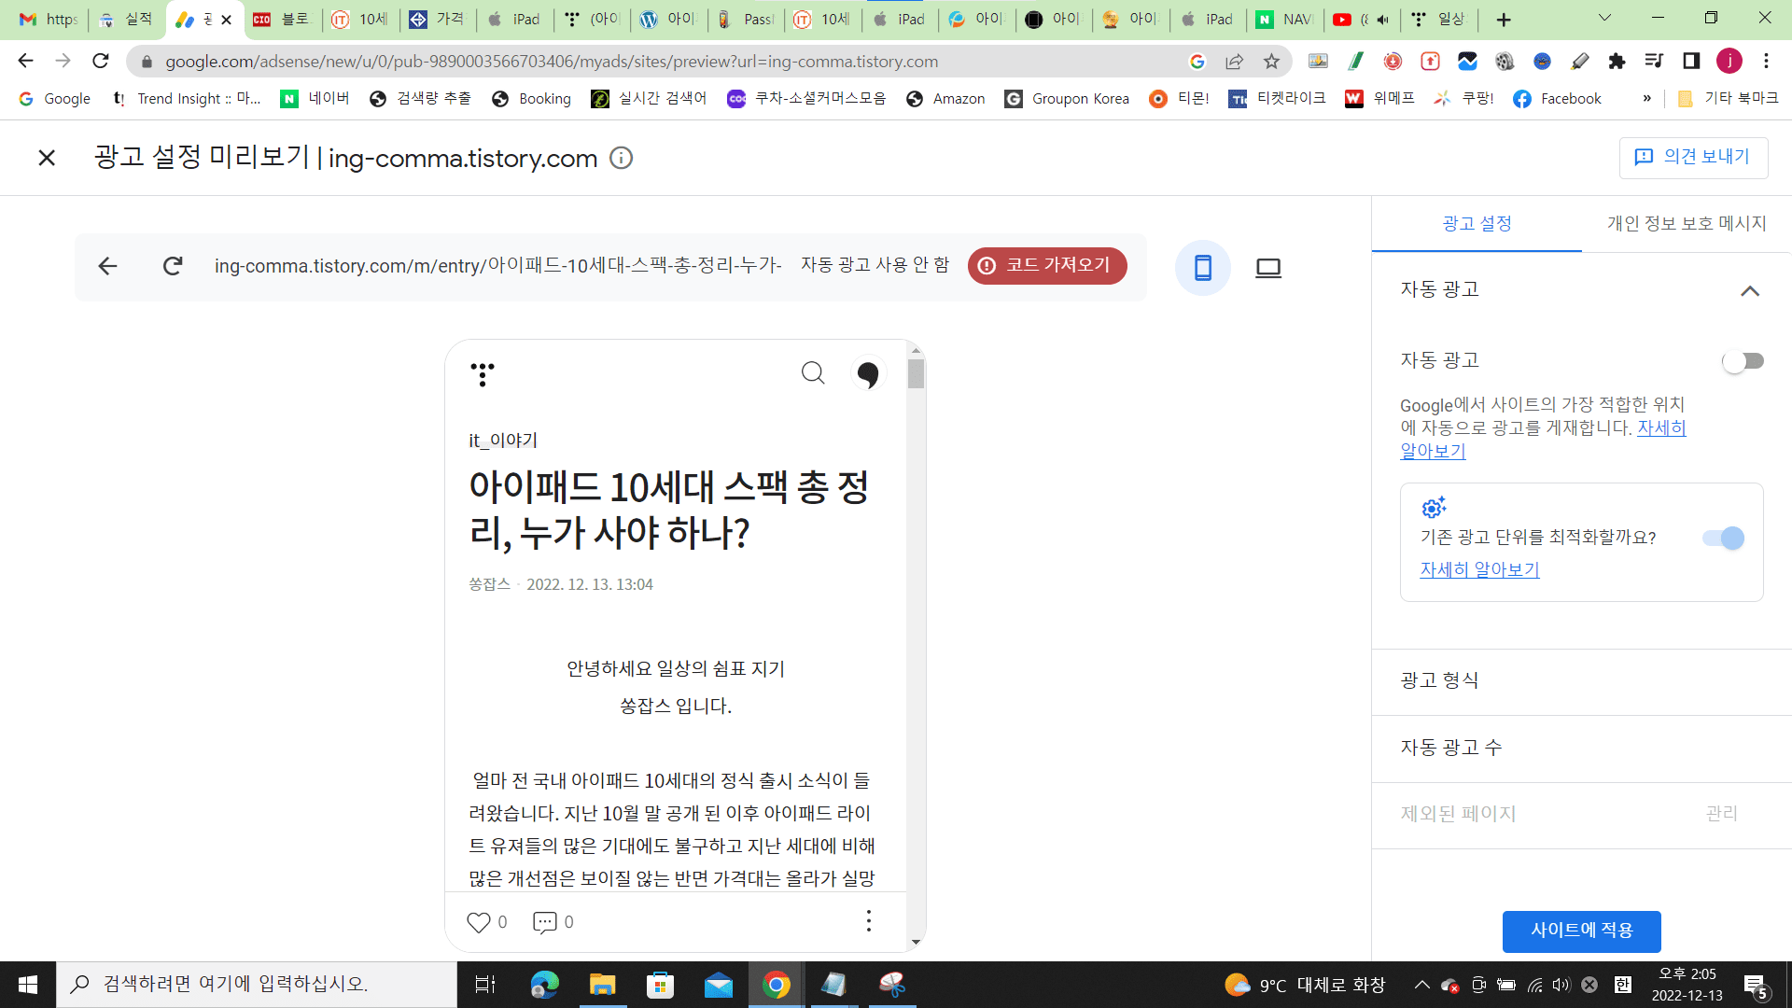Open the Amazon bookmark
This screenshot has height=1008, width=1792.
945,99
